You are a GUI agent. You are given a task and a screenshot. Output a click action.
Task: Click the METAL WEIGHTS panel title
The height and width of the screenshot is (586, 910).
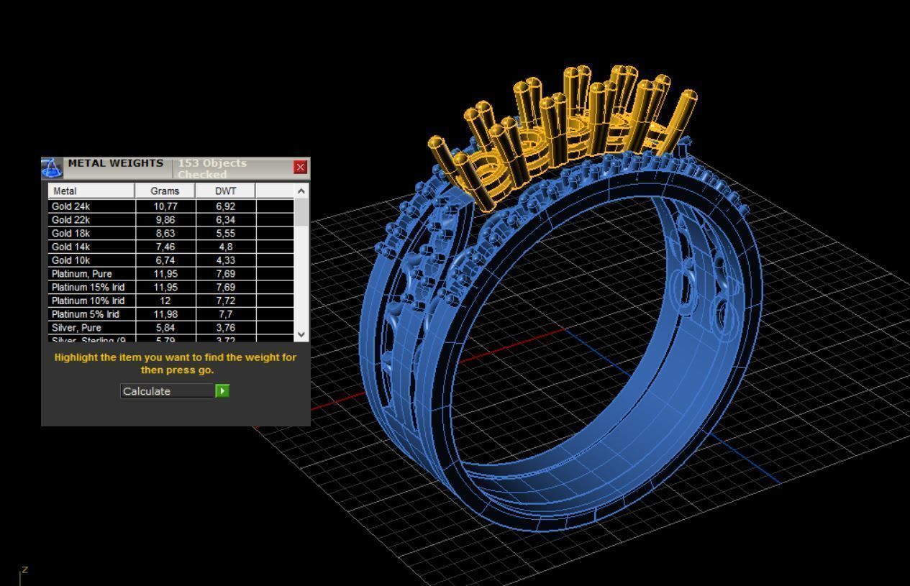coord(116,163)
